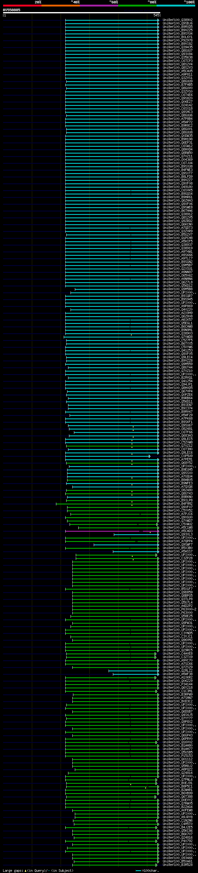198x873 pixels.
Task: Open hit UniRef100_Q38902
Action: pos(178,20)
